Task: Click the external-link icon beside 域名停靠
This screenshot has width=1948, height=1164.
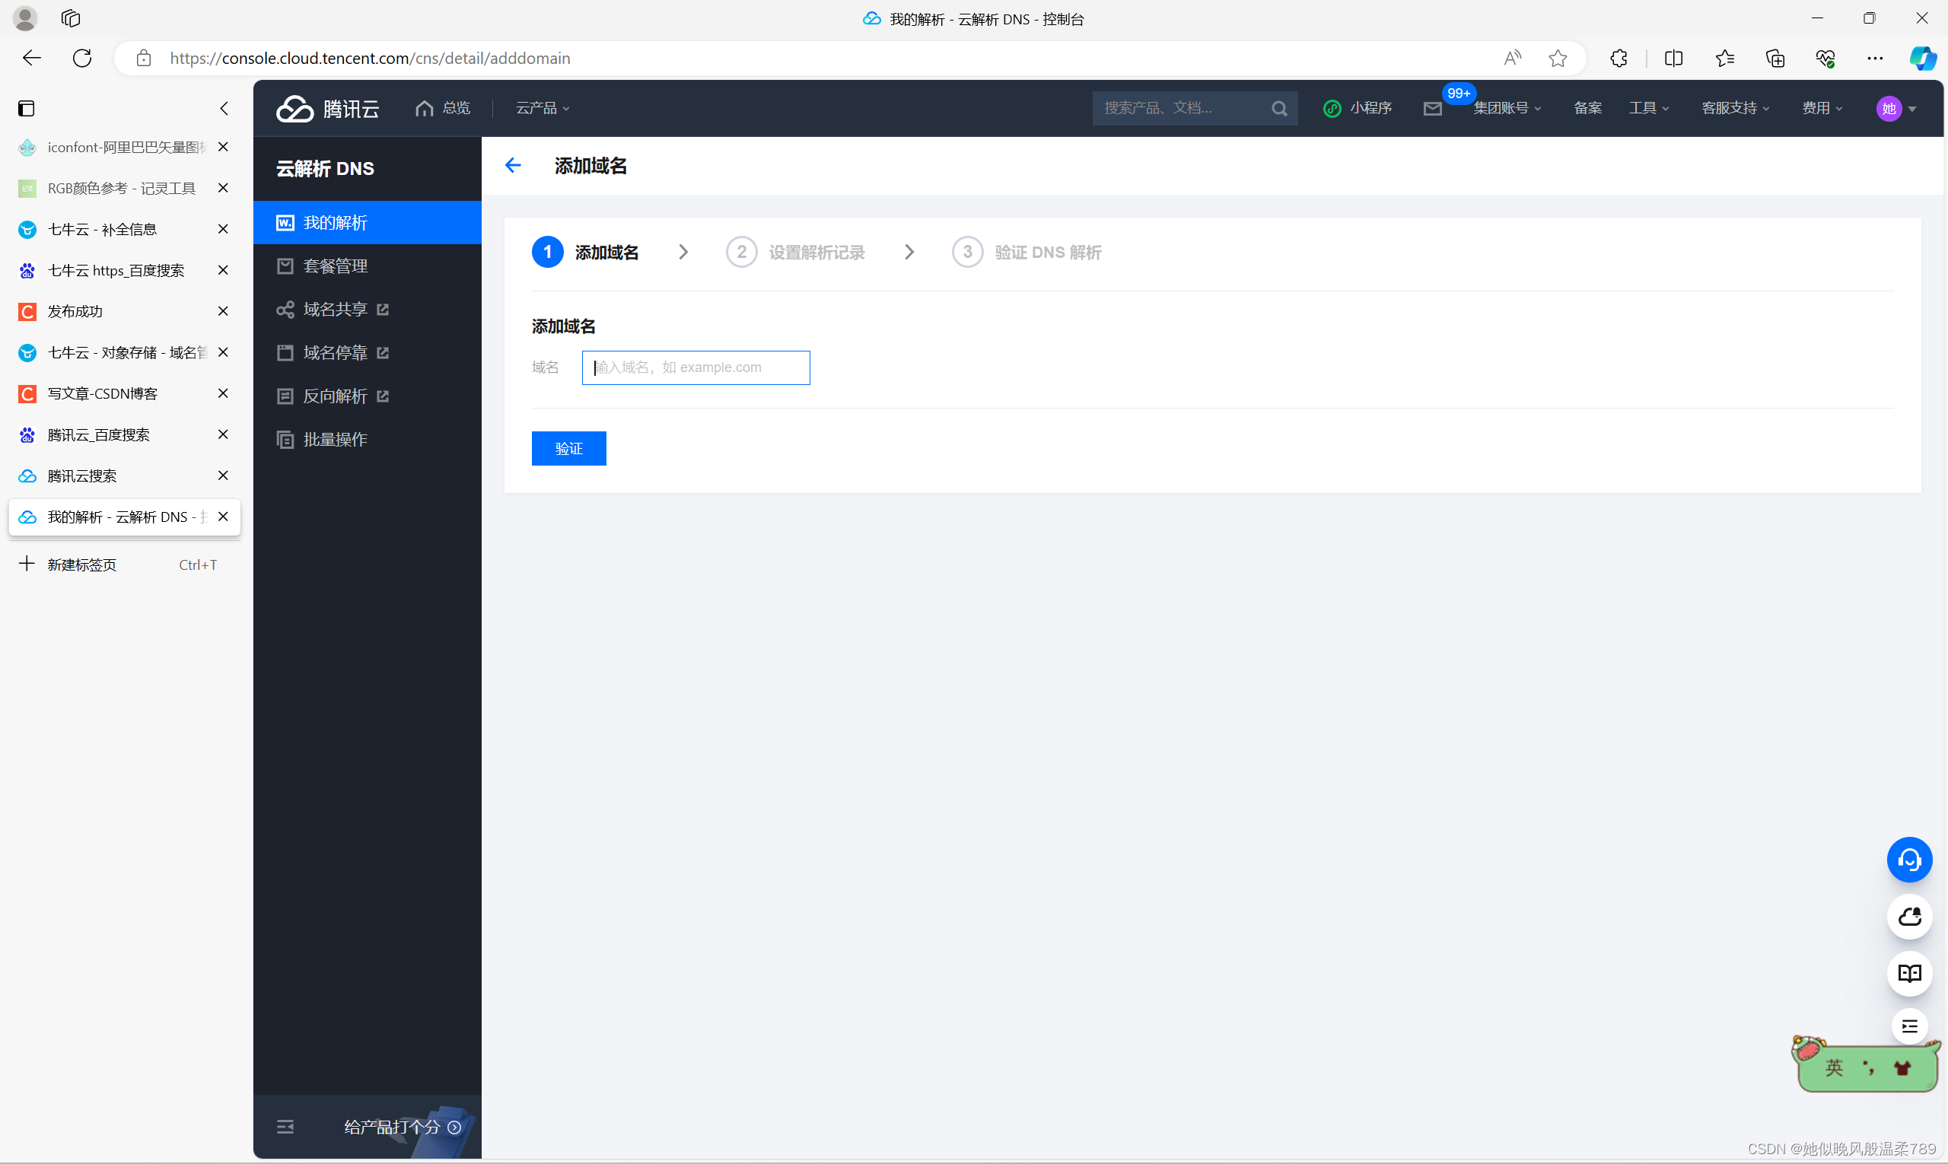Action: coord(383,353)
